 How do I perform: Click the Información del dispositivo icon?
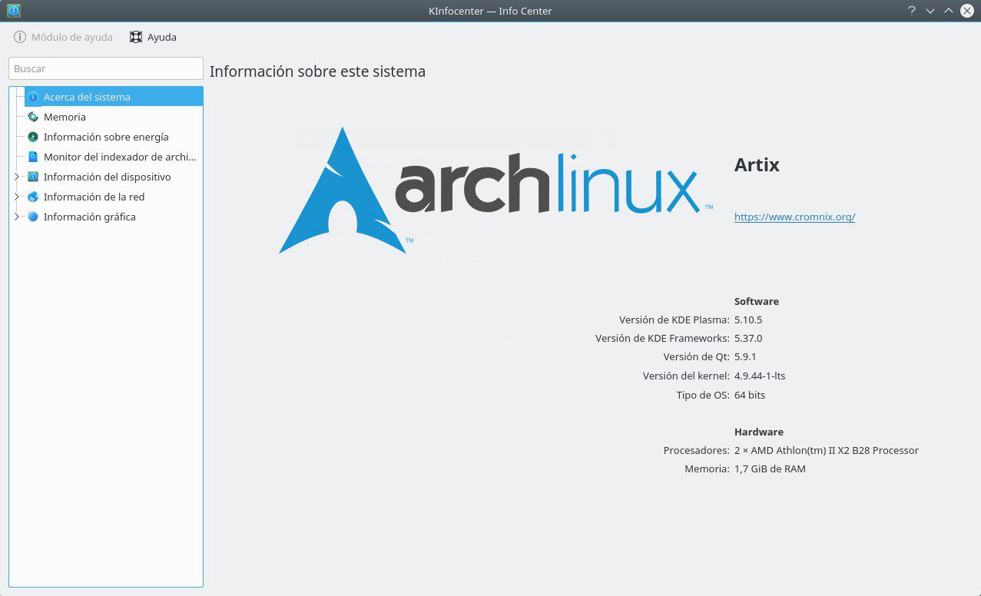[33, 177]
